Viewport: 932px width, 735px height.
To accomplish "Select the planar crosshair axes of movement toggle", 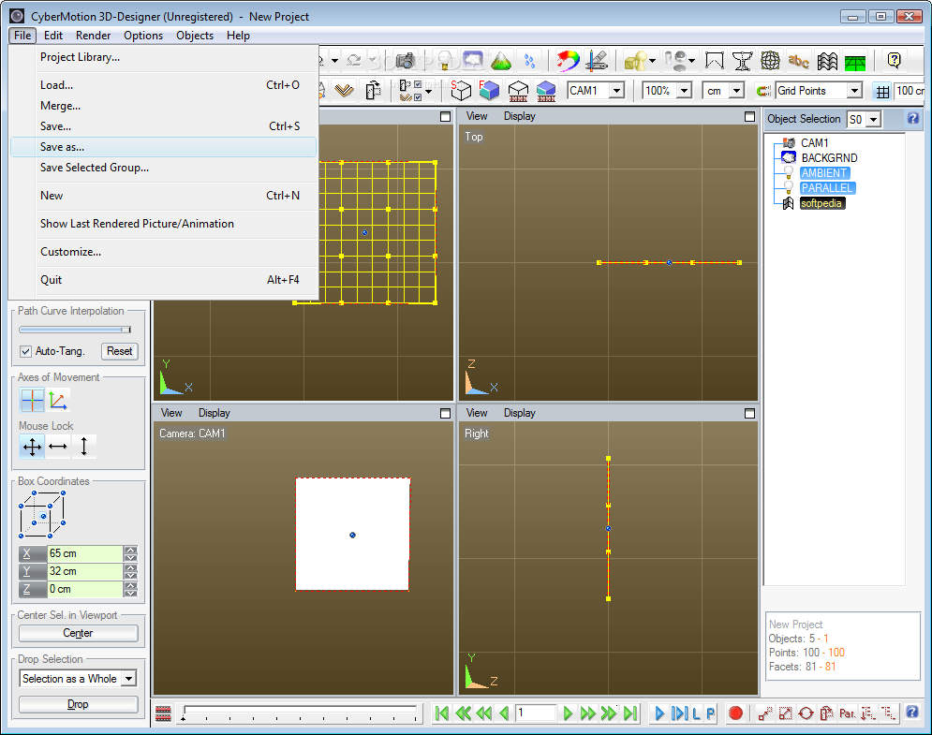I will 32,400.
